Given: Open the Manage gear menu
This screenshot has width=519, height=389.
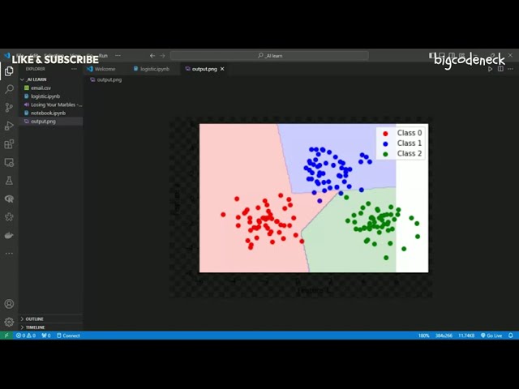Looking at the screenshot, I should click(x=9, y=322).
